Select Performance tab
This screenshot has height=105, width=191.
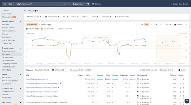click(x=32, y=25)
